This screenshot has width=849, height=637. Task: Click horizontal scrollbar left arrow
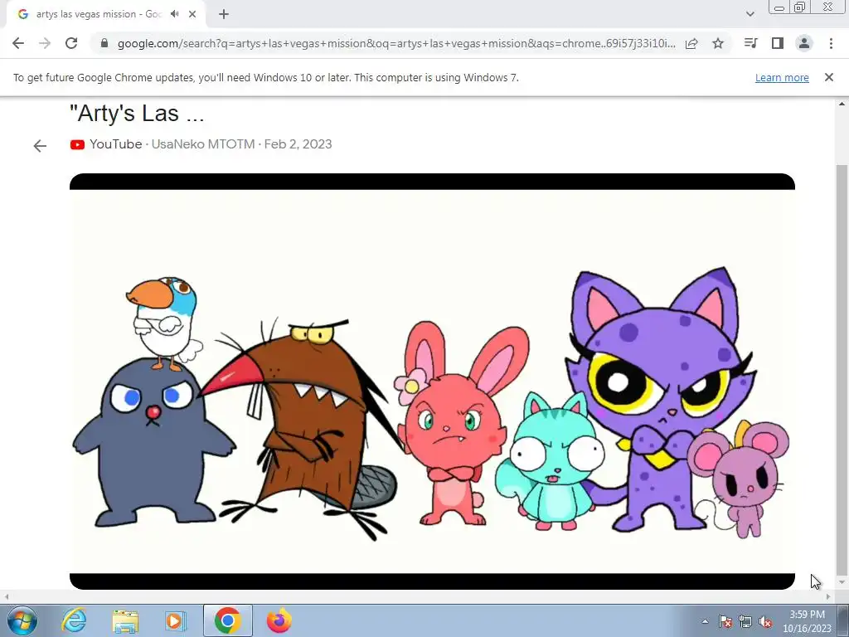(6, 596)
